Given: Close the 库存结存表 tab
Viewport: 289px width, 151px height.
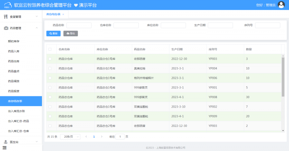Looking at the screenshot, I should (x=63, y=14).
